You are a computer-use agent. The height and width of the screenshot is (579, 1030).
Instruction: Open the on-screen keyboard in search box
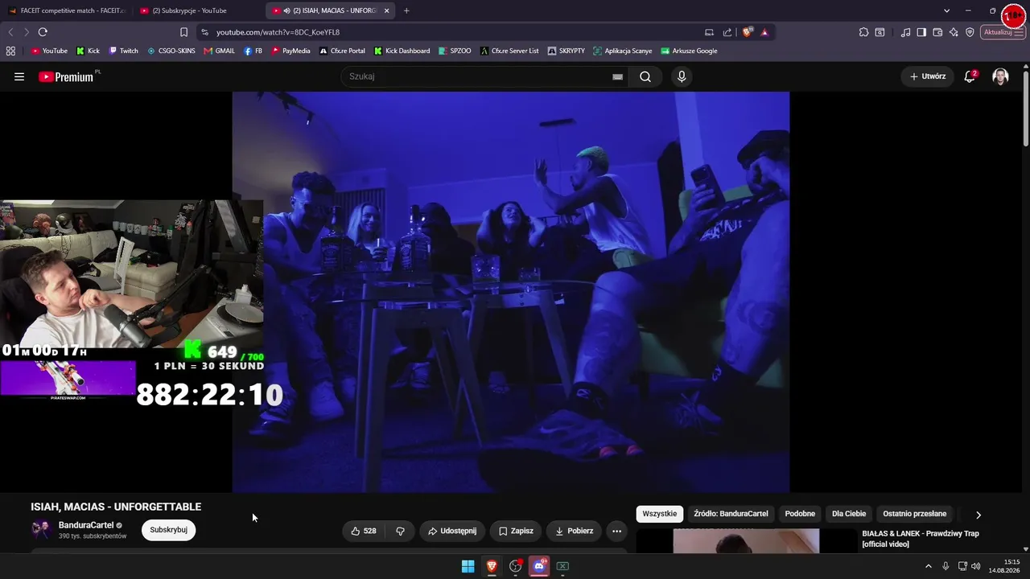coord(617,76)
